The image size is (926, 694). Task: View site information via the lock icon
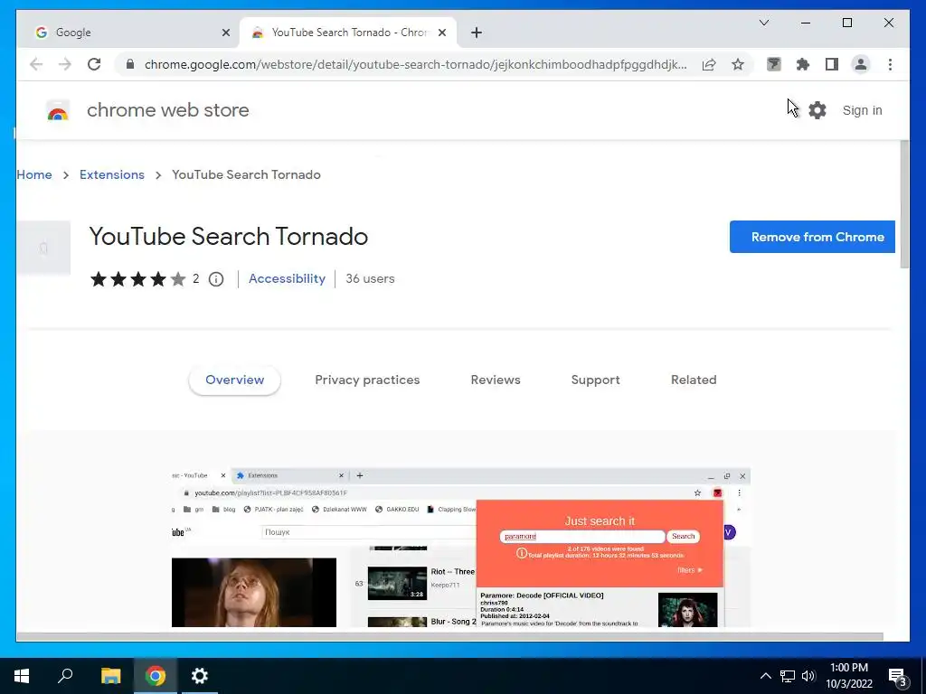coord(130,64)
